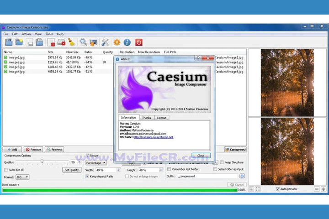Click the Preview button below the list
Image resolution: width=329 pixels, height=219 pixels.
[x=54, y=150]
